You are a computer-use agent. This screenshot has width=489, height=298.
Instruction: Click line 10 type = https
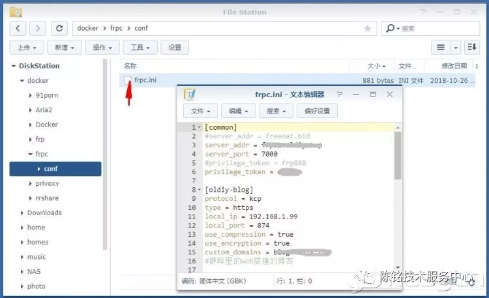[229, 208]
